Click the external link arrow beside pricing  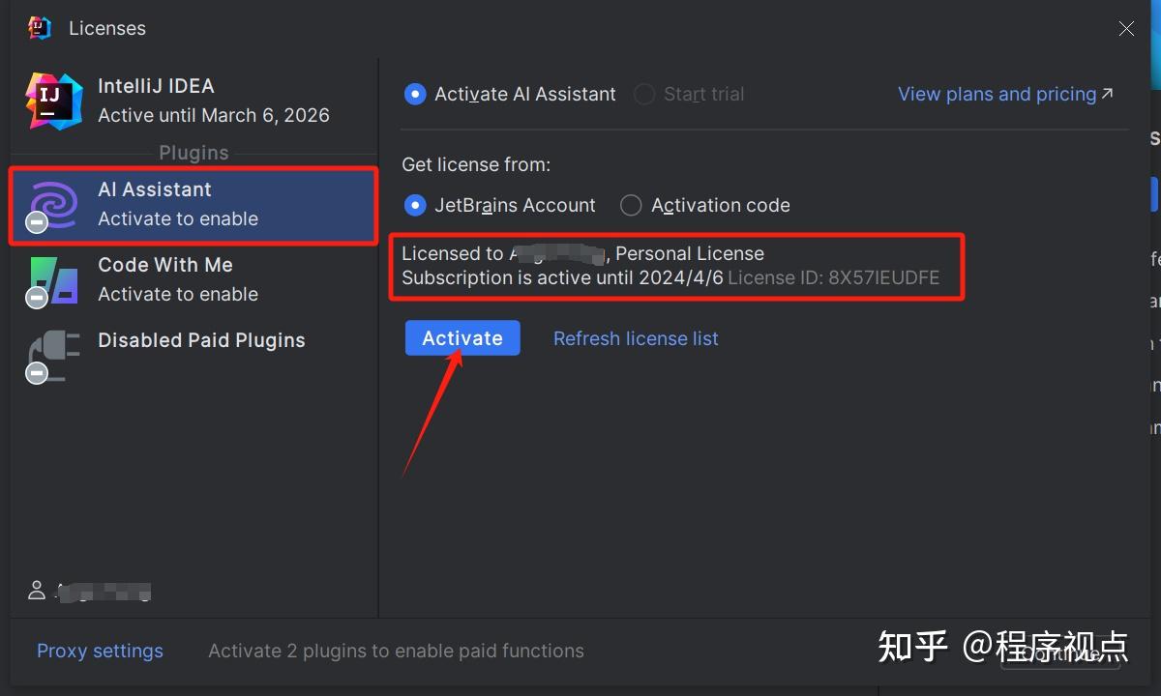(x=1108, y=94)
